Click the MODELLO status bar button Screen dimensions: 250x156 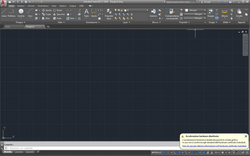coord(156,152)
